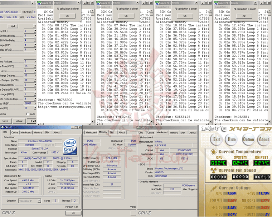Select the CPU tab in the right CPU-Z Mainboard window
This screenshot has height=217, width=272.
point(141,133)
